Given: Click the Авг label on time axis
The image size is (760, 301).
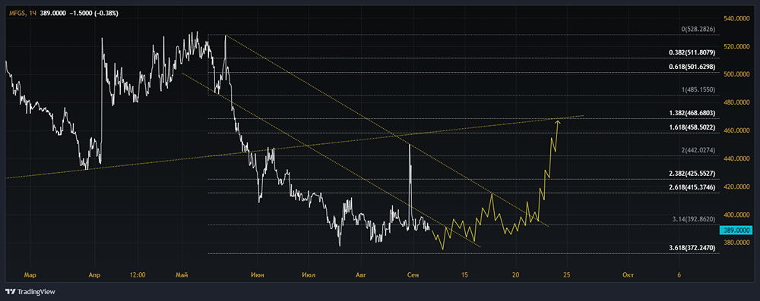Looking at the screenshot, I should coord(362,275).
